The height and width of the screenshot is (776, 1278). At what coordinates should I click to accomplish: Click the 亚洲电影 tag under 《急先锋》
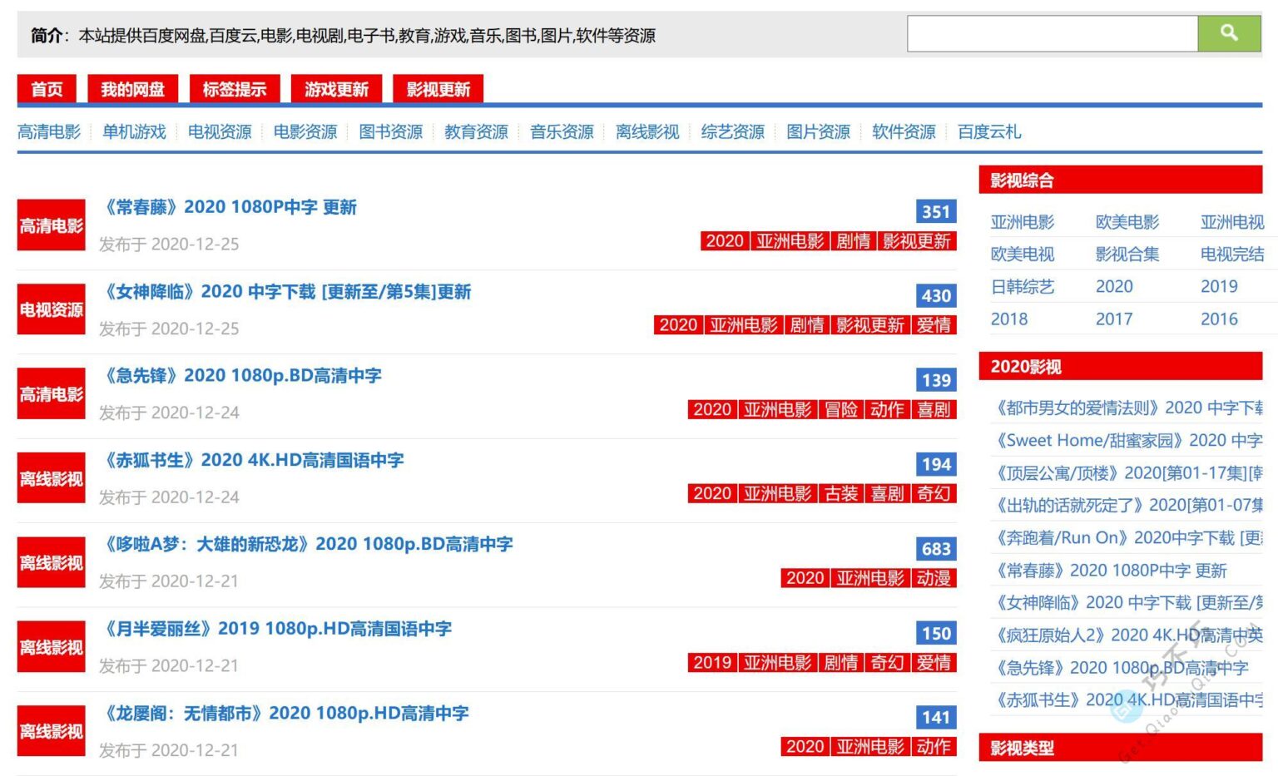point(779,409)
